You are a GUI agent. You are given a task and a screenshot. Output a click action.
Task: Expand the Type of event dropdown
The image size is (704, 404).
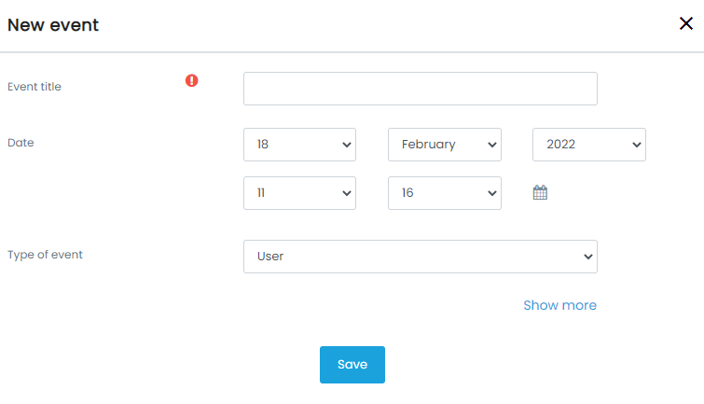point(420,257)
